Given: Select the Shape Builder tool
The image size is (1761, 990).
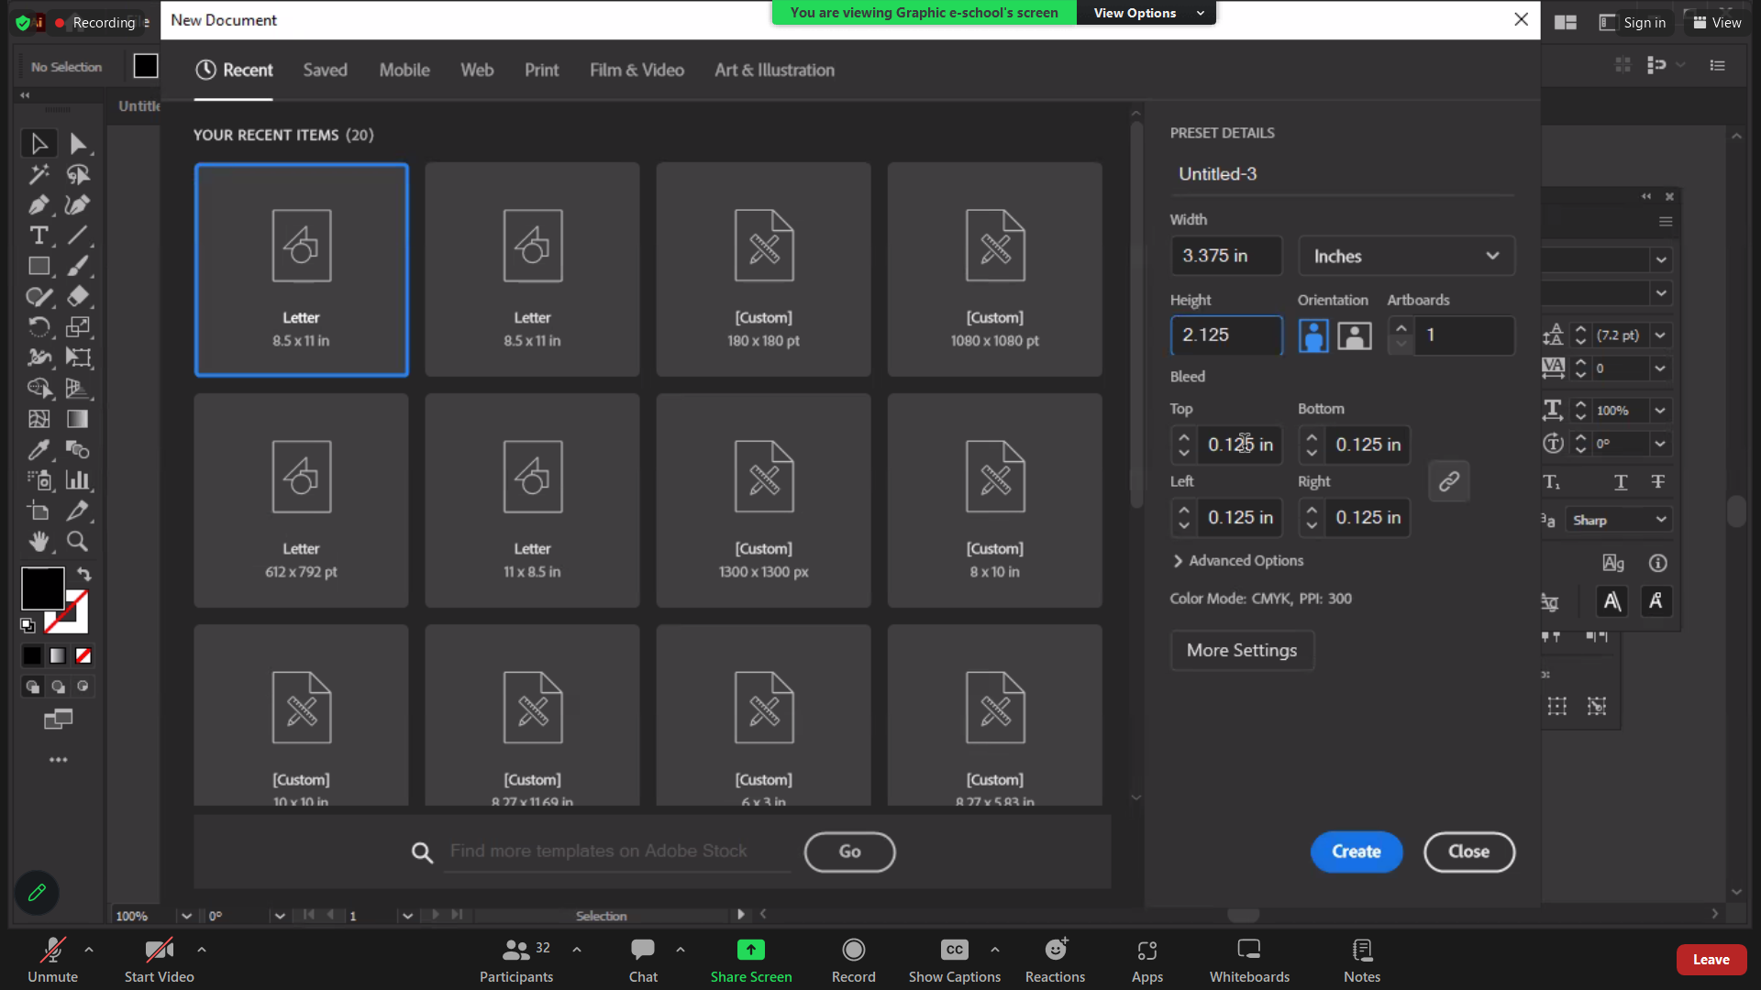Looking at the screenshot, I should [39, 388].
